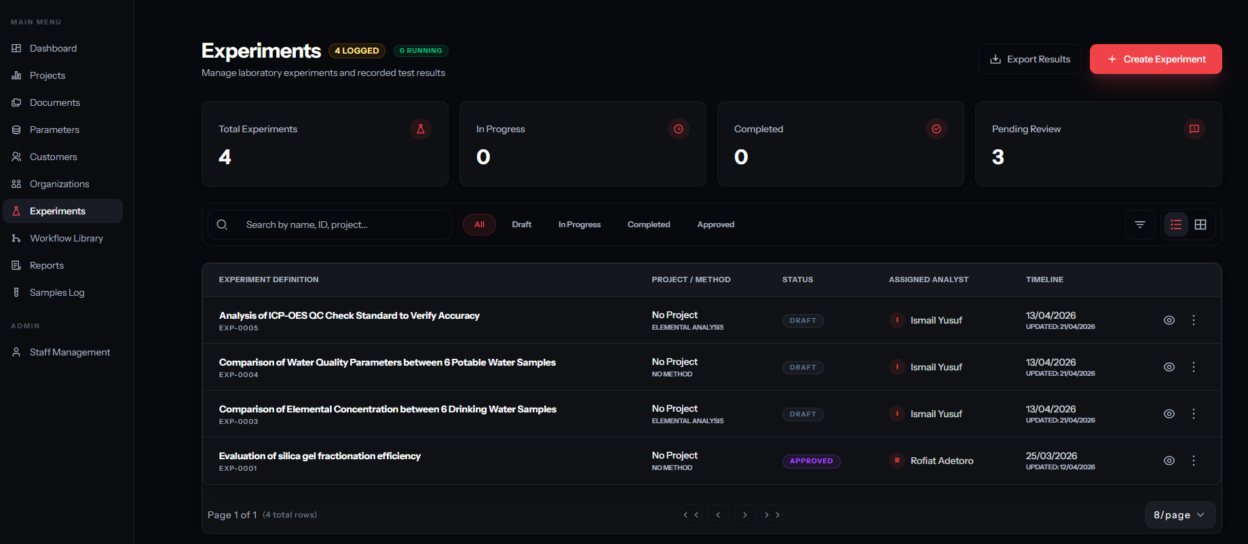Click the Samples Log sidebar icon
Screen dimensions: 1248x544
pos(16,292)
